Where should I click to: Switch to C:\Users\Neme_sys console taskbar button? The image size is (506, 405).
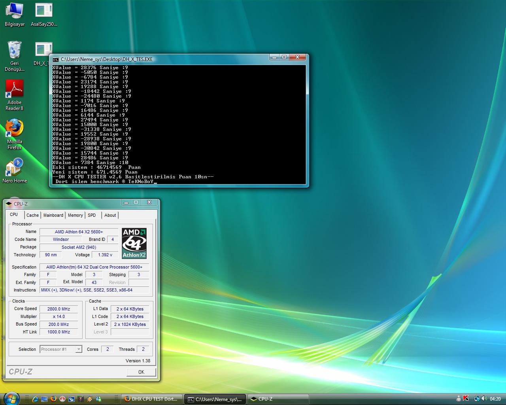[x=215, y=399]
